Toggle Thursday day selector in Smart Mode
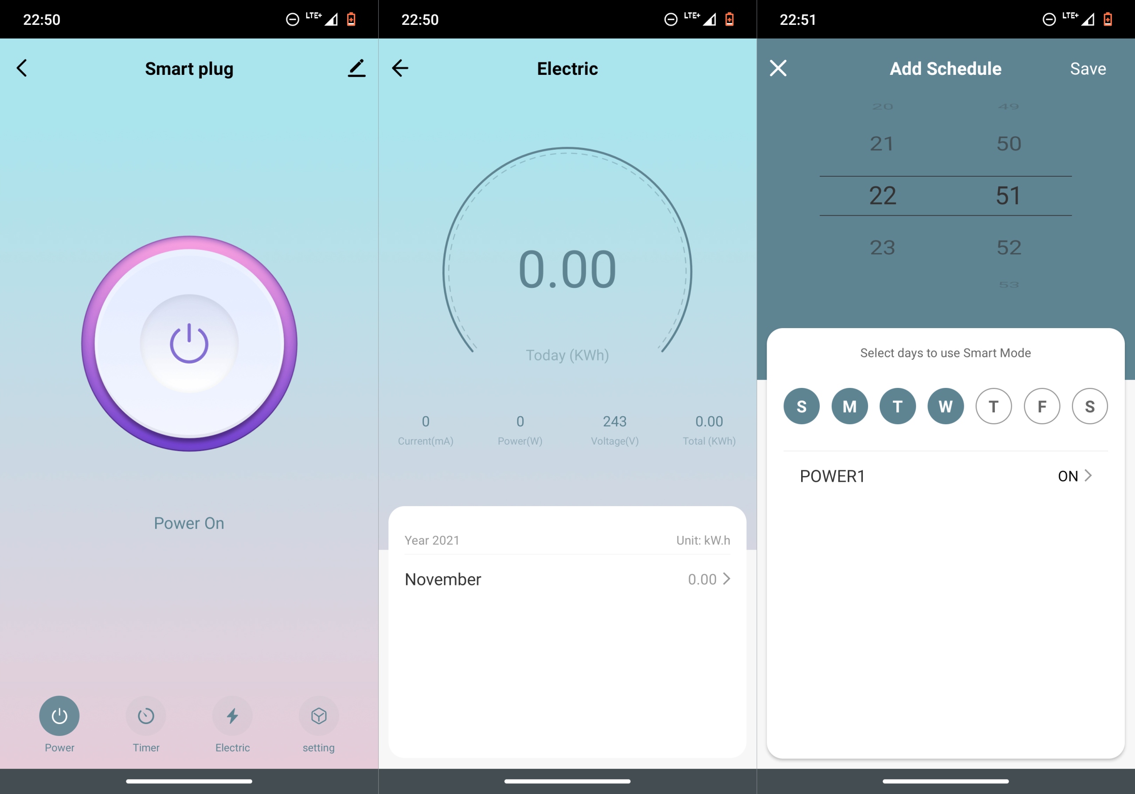 point(994,405)
